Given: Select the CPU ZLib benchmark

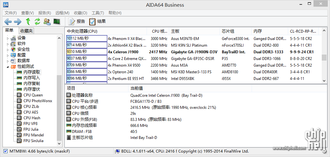Looking at the screenshot, I should tap(31, 107).
